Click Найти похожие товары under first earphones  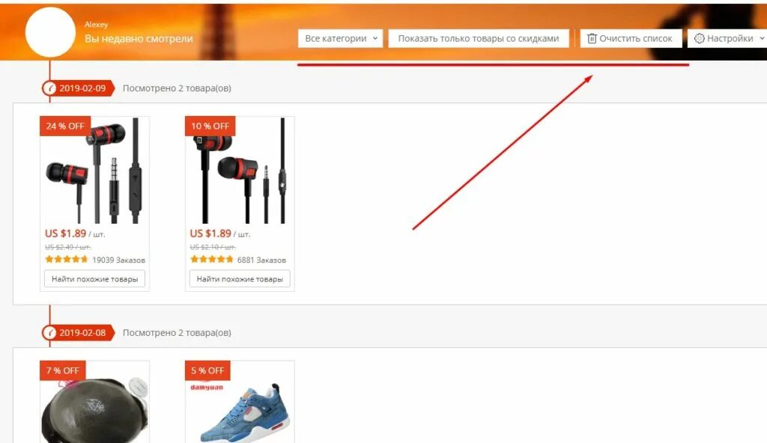(x=94, y=278)
